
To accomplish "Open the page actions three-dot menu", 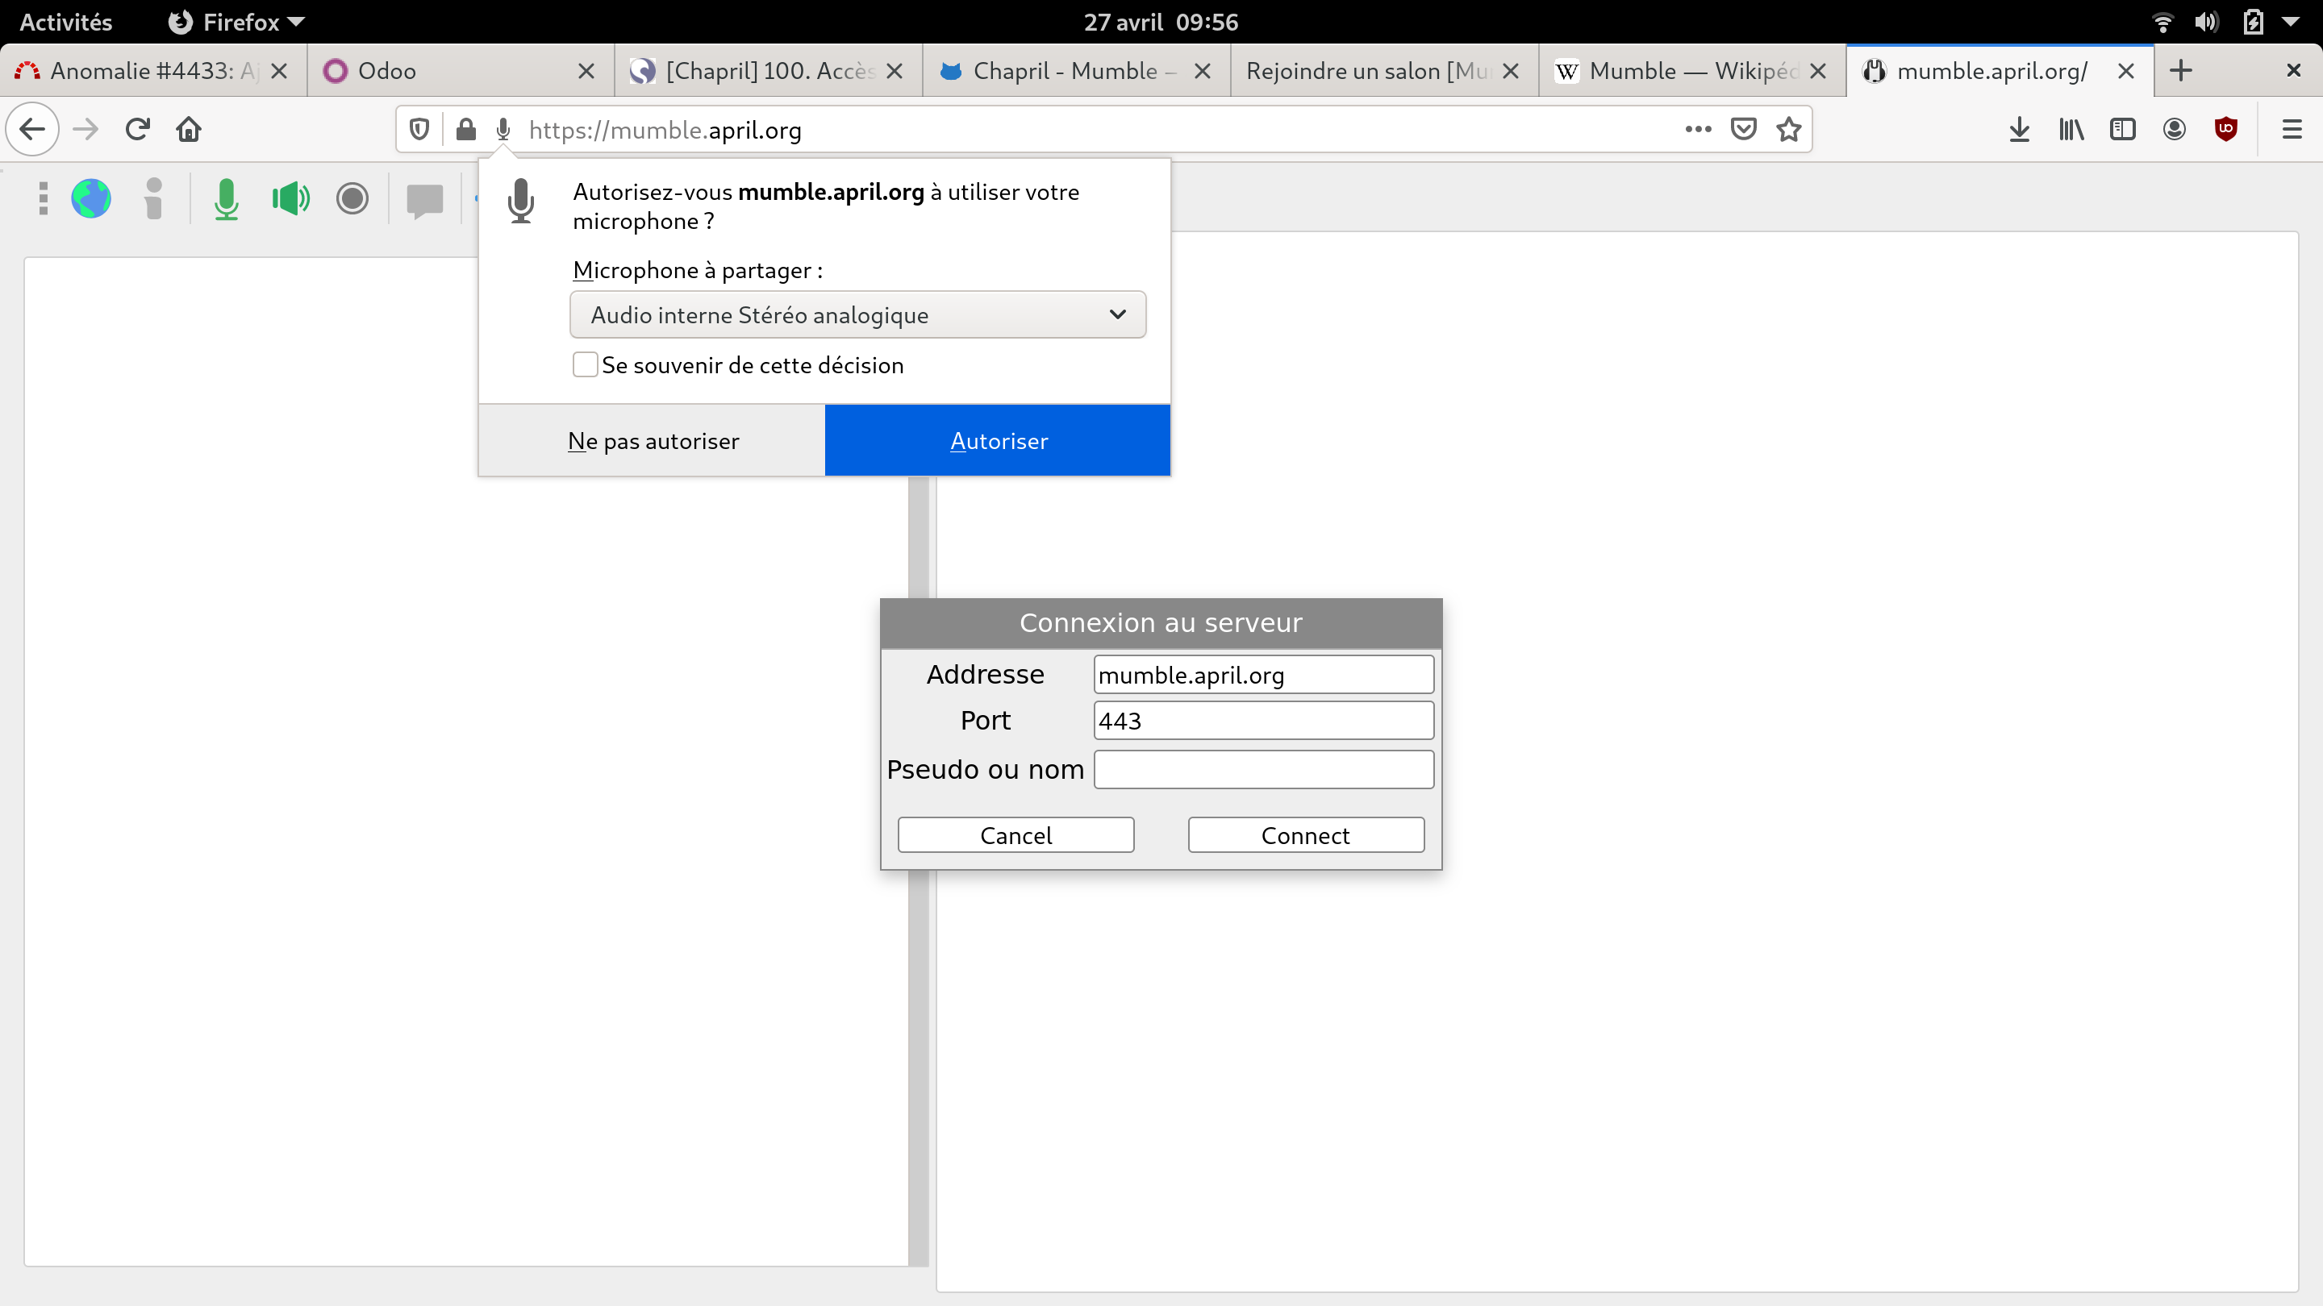I will click(x=1698, y=130).
